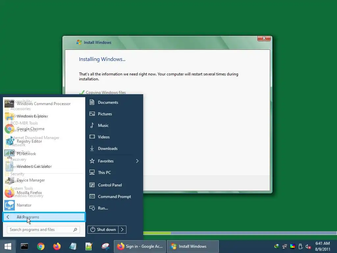Image resolution: width=337 pixels, height=253 pixels.
Task: Open Device Manager from start menu
Action: tap(44, 180)
